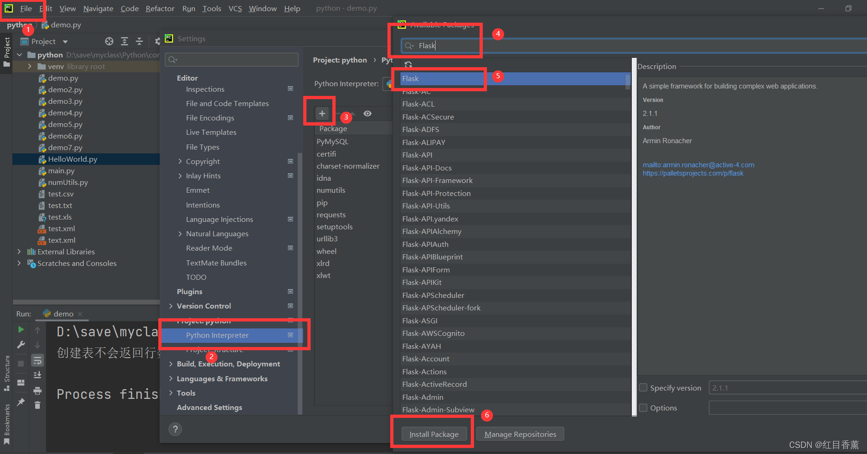This screenshot has width=867, height=454.
Task: Open the VCS menu
Action: pos(235,8)
